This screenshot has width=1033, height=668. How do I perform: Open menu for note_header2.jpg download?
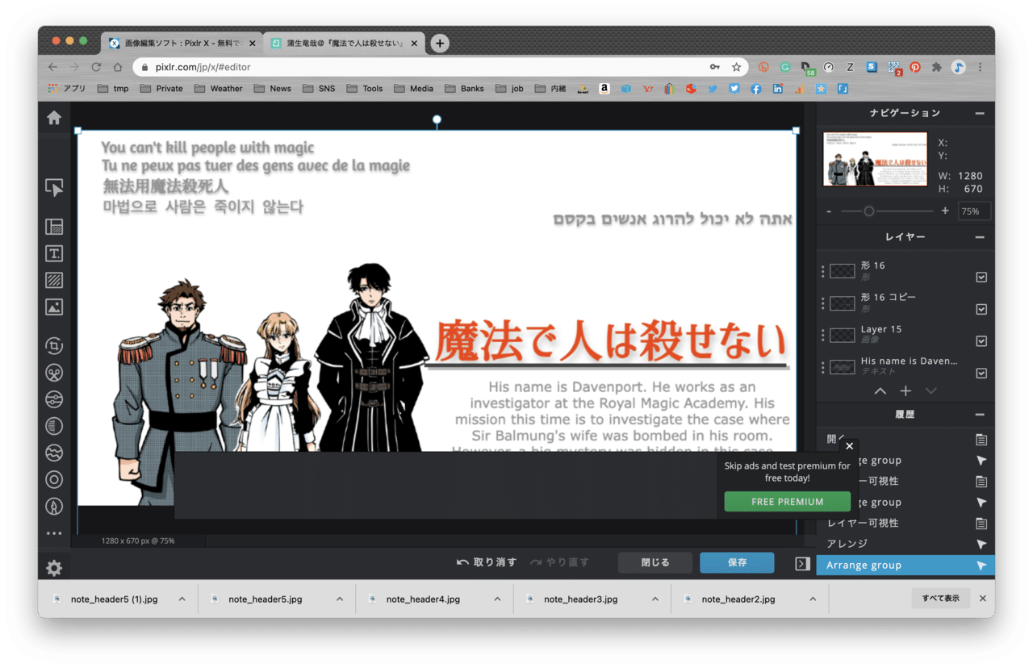(813, 599)
